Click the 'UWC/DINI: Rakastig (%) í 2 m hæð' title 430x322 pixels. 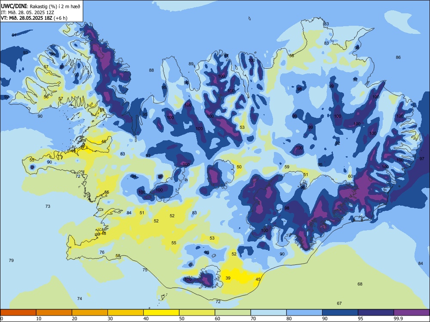pyautogui.click(x=40, y=6)
